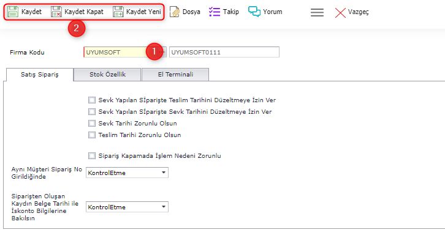Switch to the Satış Sipariş tab
Viewport: 445px width, 246px height.
point(40,75)
